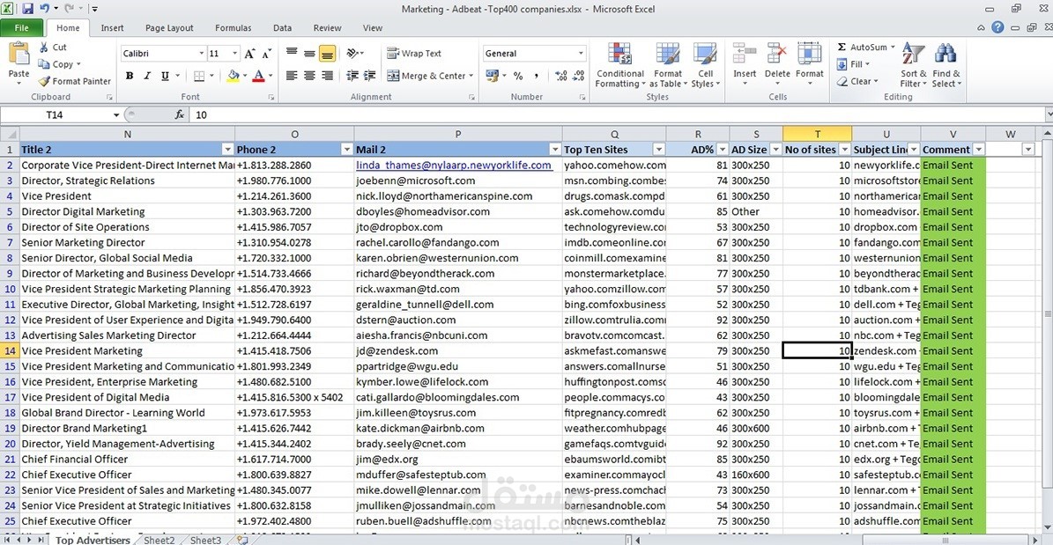Open the Mail 2 column filter dropdown
1053x545 pixels.
(555, 149)
